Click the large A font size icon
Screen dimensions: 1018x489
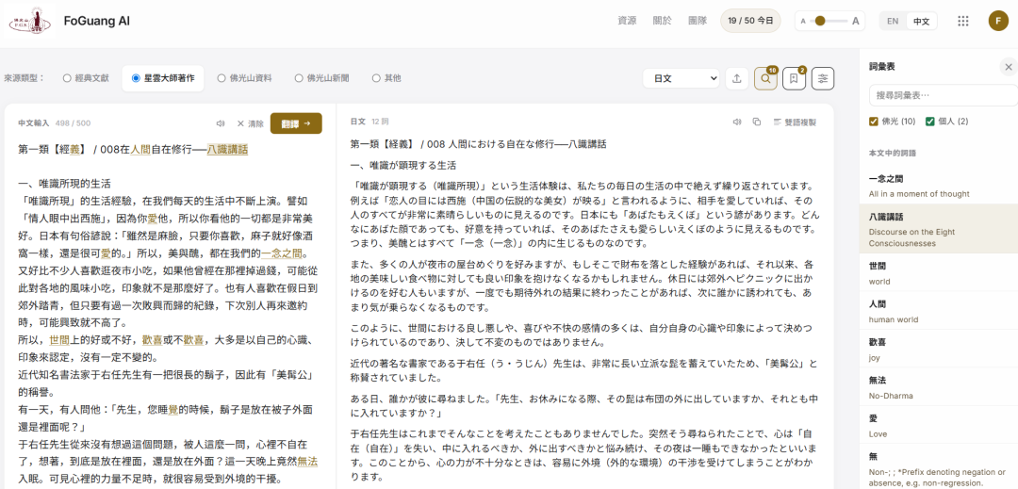pos(855,21)
